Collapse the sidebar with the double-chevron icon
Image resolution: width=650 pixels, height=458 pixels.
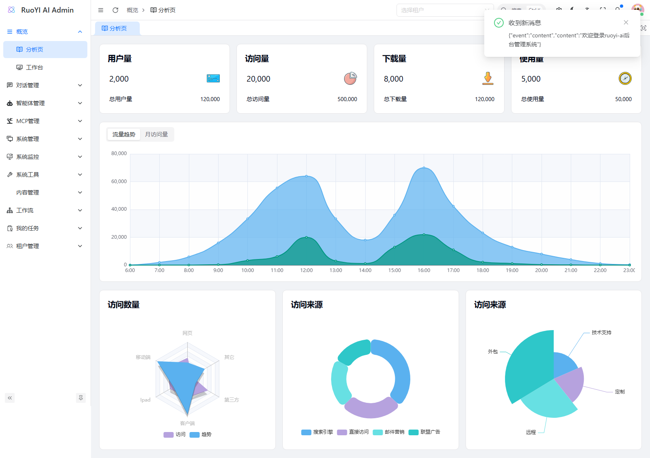tap(10, 398)
